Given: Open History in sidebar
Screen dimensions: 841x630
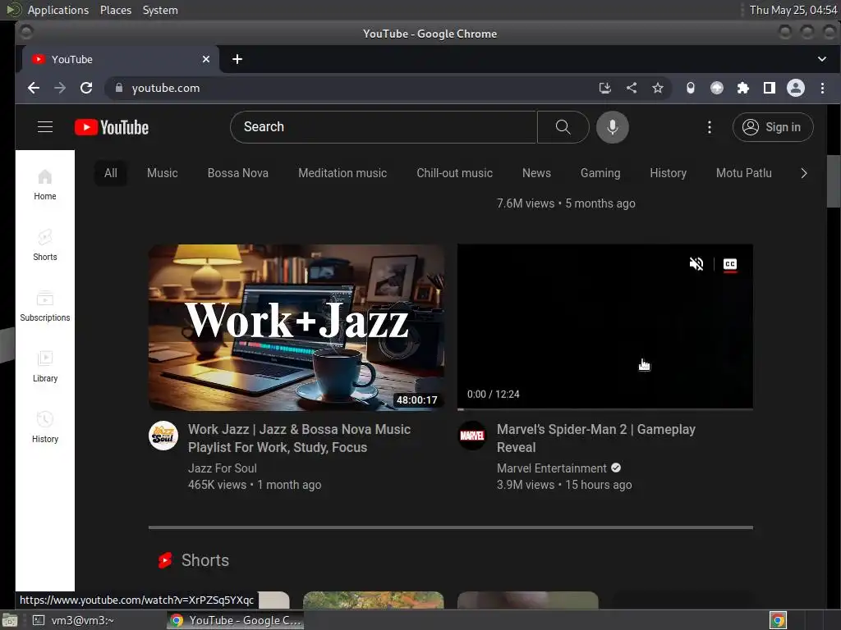Looking at the screenshot, I should coord(45,427).
